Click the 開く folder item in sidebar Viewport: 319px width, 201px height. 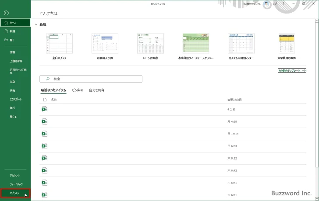pyautogui.click(x=12, y=40)
